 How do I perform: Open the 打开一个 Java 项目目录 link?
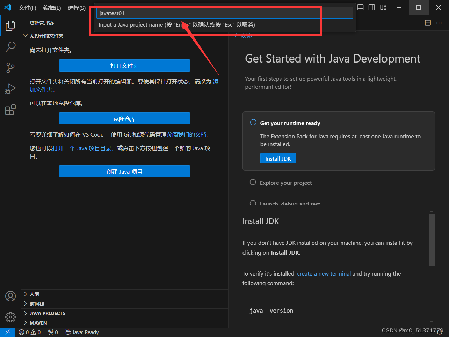(82, 148)
